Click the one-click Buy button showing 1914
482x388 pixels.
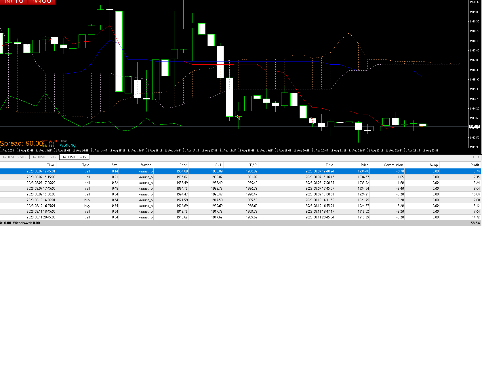(x=42, y=2)
